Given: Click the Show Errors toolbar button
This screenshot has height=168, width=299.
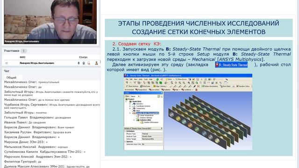Looking at the screenshot, I should coord(181,79).
